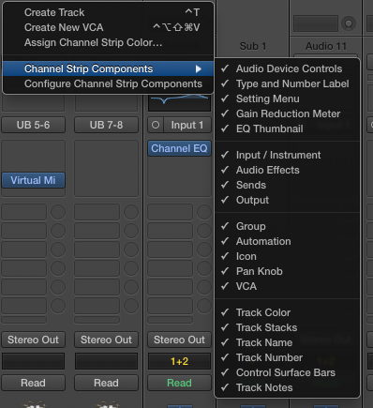
Task: Open the UB 7-8 input dropdown
Action: [x=106, y=125]
